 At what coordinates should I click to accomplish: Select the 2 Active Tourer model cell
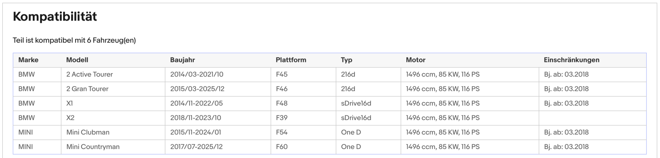(x=113, y=75)
